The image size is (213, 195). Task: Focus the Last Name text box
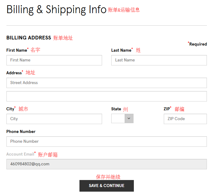159,60
